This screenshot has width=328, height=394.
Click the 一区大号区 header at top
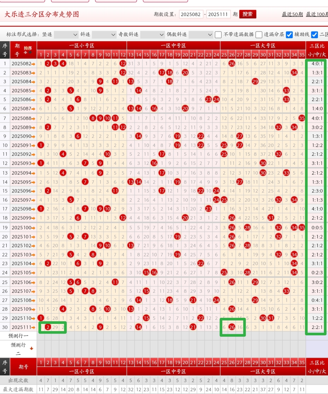pos(263,46)
